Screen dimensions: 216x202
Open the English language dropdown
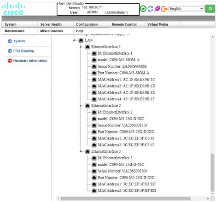pyautogui.click(x=186, y=9)
